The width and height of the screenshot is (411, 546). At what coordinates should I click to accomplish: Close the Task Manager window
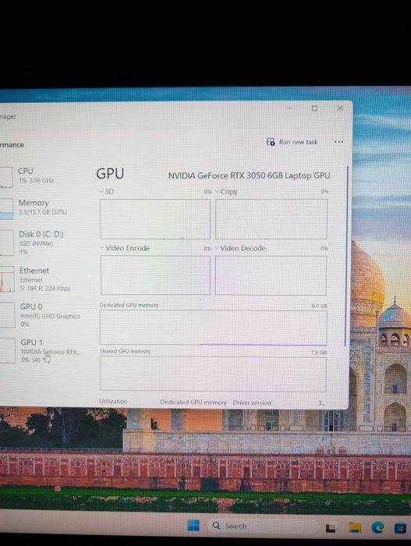pos(340,108)
